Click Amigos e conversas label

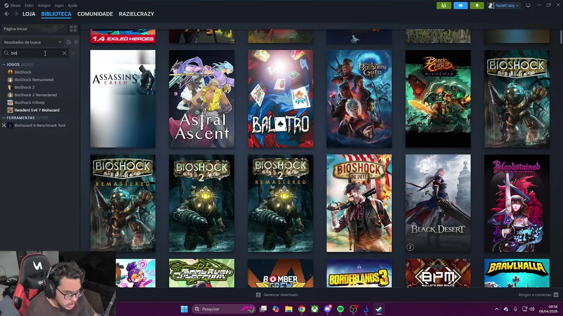[x=535, y=295]
